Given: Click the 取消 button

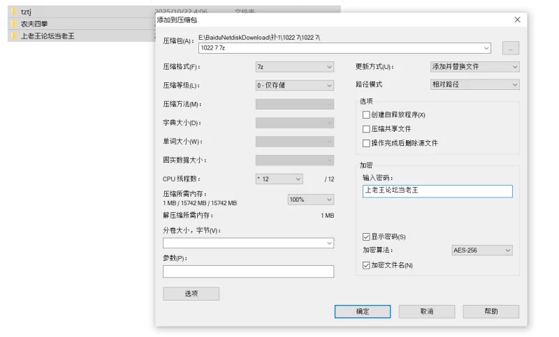Looking at the screenshot, I should (426, 311).
